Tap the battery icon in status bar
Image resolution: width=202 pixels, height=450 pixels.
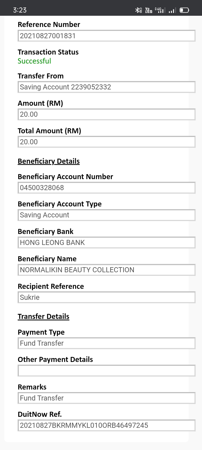184,10
